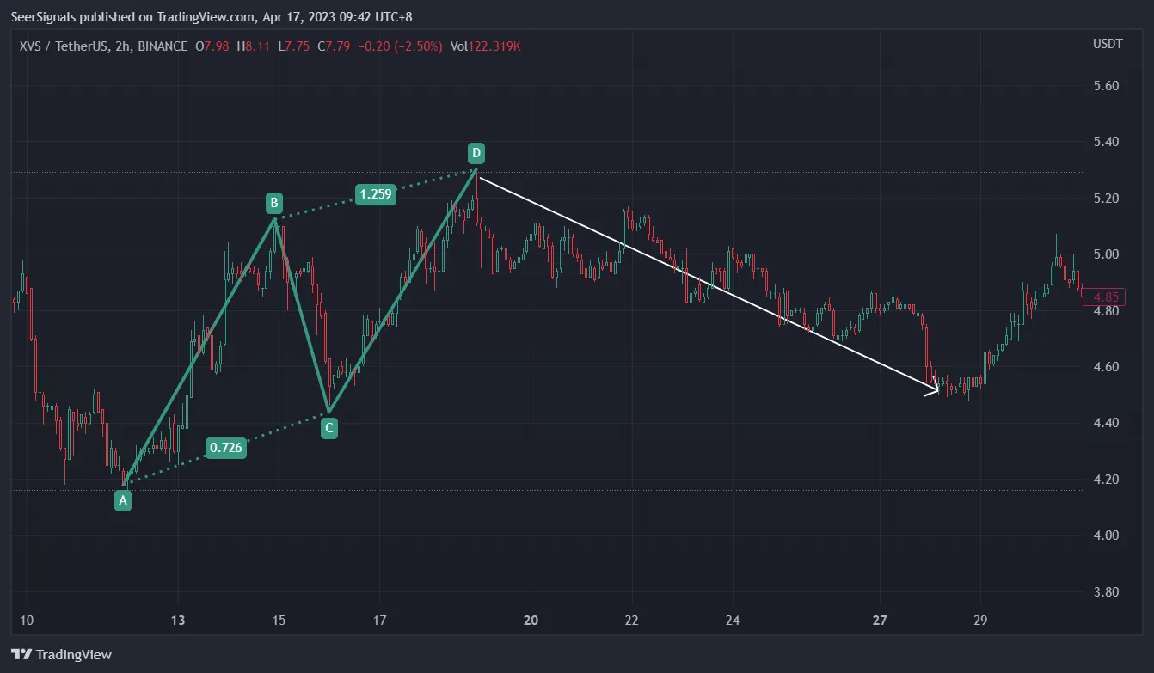The width and height of the screenshot is (1154, 673).
Task: Click the 1.259 ratio label
Action: (376, 194)
